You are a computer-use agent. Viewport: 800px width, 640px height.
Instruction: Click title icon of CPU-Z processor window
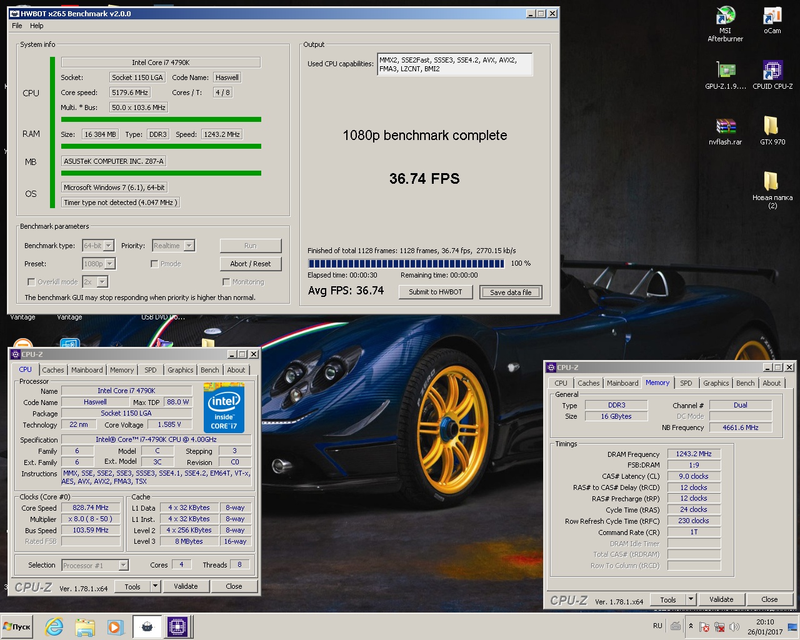point(16,354)
